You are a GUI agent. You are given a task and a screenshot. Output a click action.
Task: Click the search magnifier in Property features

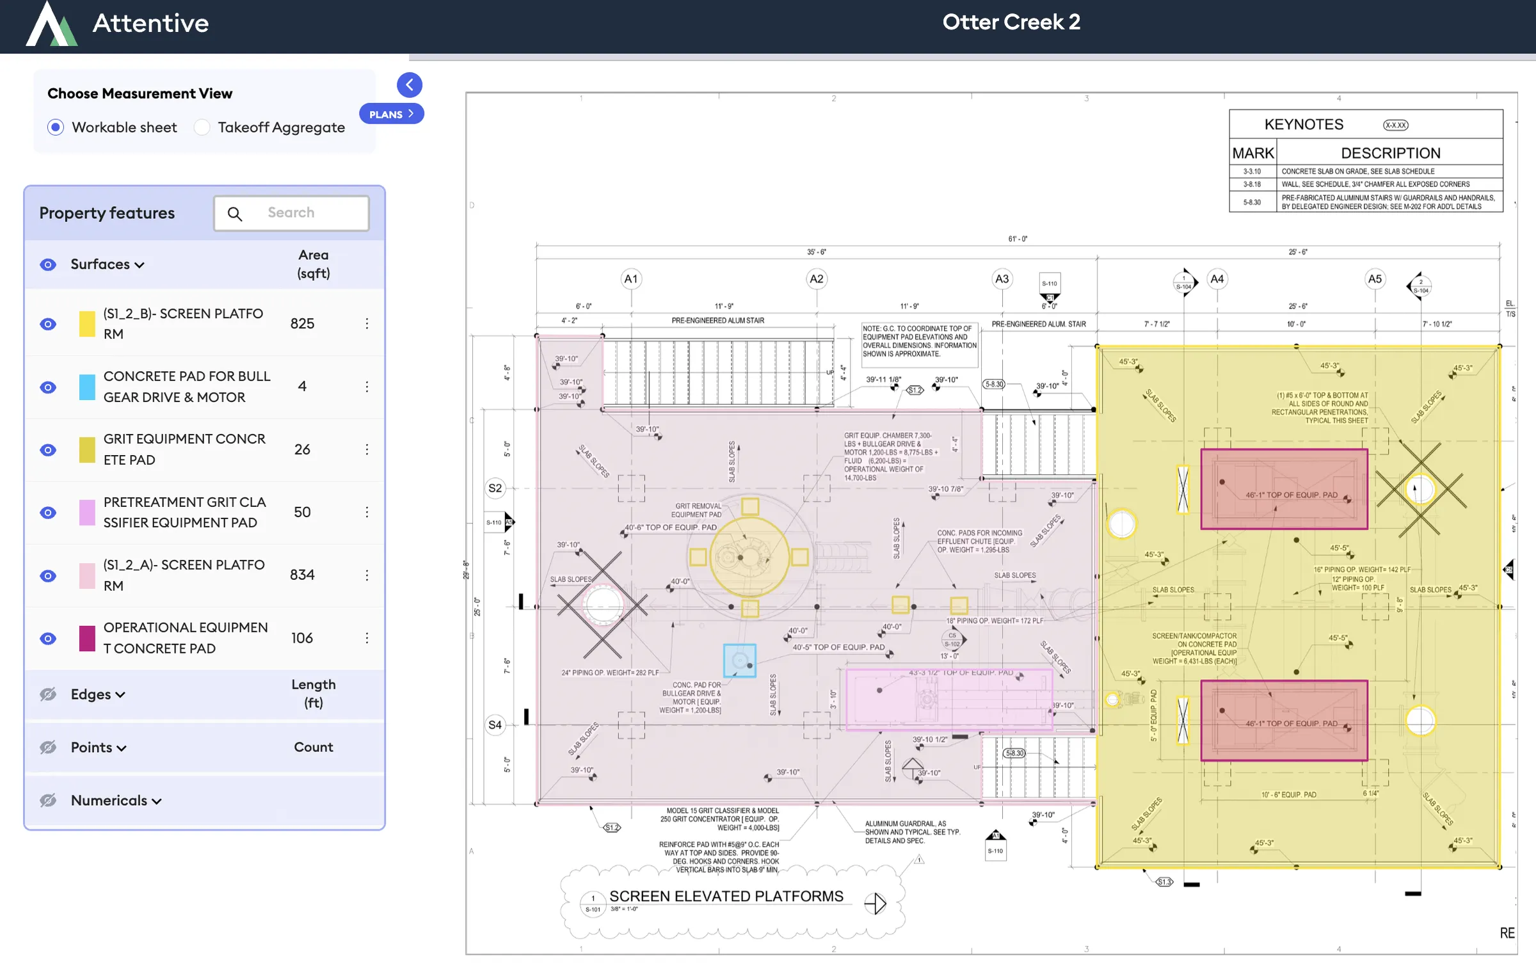pos(236,213)
